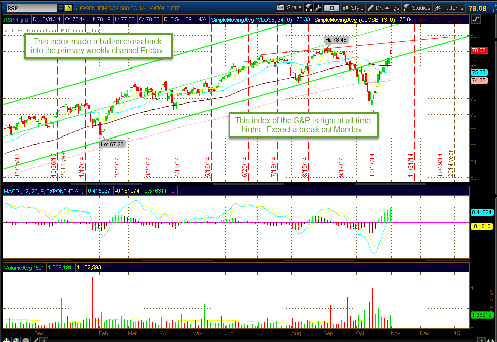Select the Drawings pencil icon

click(x=371, y=7)
